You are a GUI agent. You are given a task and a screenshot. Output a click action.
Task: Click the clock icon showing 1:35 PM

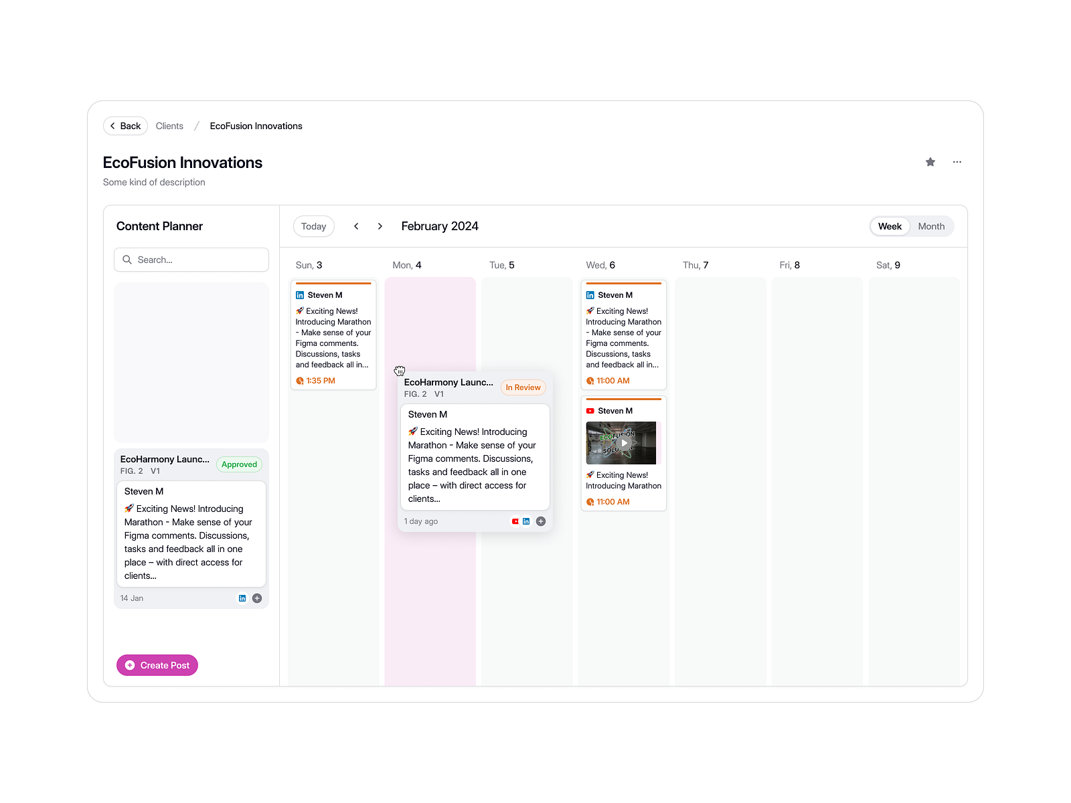click(299, 380)
